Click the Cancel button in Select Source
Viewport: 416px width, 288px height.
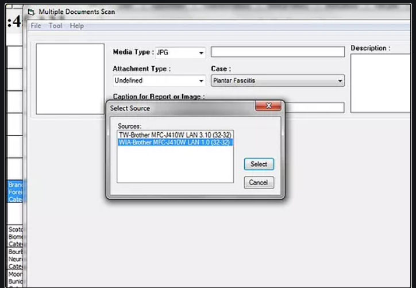(x=259, y=182)
